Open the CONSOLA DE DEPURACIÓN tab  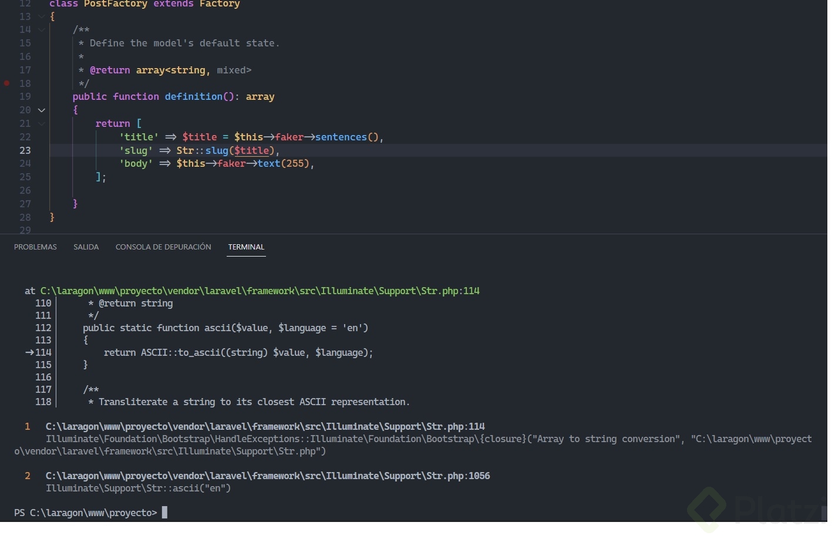point(163,247)
